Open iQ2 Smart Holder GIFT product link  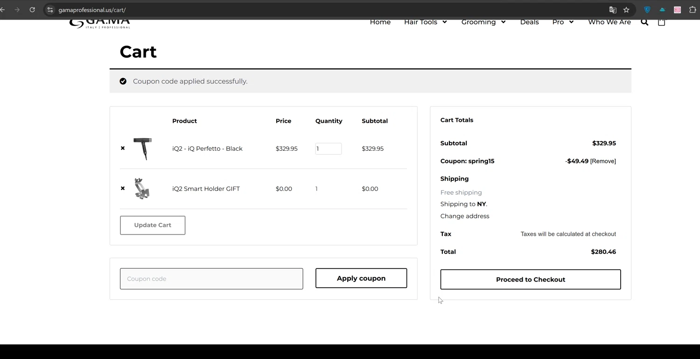[206, 189]
